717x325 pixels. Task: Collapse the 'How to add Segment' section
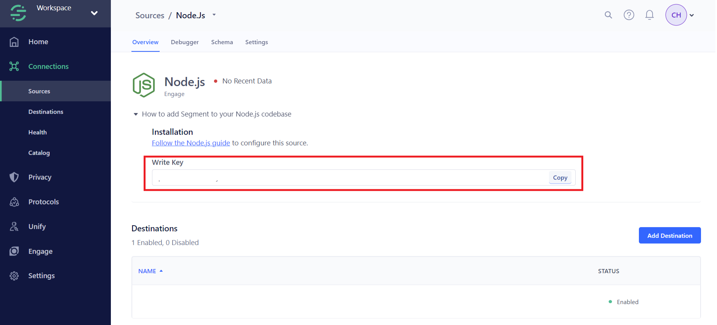click(136, 114)
